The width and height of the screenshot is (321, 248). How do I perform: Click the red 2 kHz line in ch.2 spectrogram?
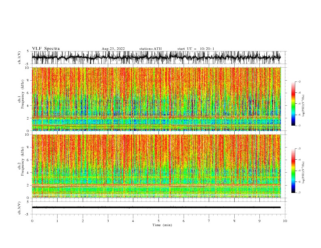point(156,185)
